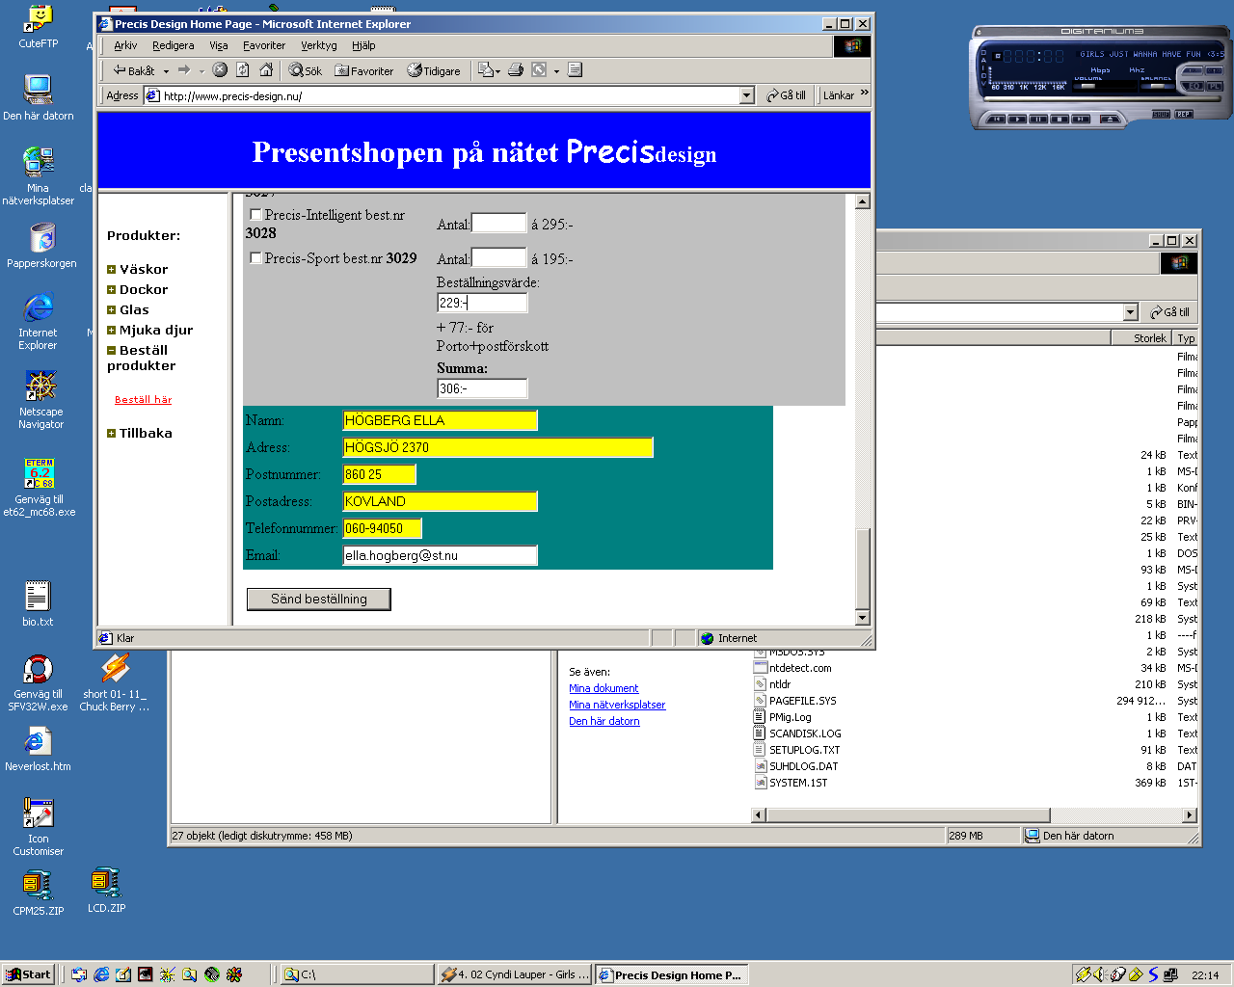Follow the Beställ här link
The width and height of the screenshot is (1234, 987).
143,400
